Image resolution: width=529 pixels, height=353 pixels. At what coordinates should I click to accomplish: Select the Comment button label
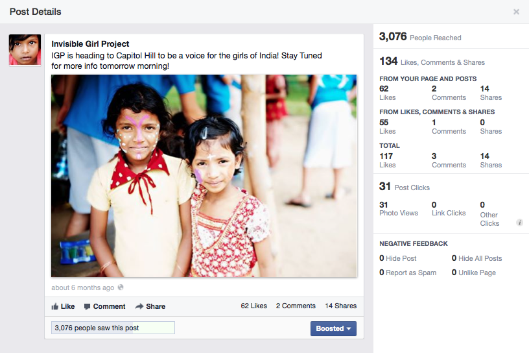click(x=109, y=306)
